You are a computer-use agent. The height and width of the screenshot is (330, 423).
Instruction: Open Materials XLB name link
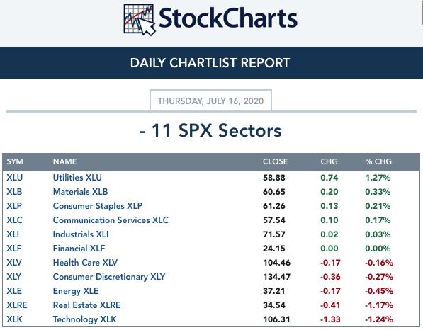pyautogui.click(x=80, y=192)
